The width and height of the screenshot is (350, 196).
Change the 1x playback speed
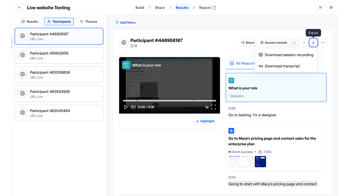[x=207, y=107]
